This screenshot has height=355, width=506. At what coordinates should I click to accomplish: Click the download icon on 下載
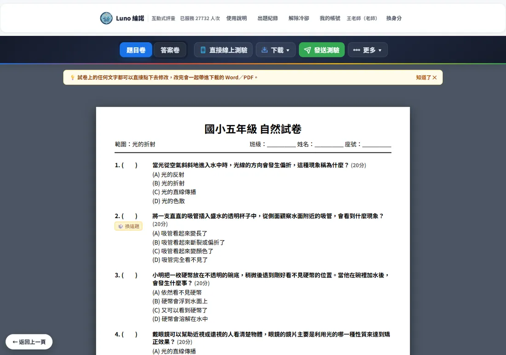pos(264,50)
